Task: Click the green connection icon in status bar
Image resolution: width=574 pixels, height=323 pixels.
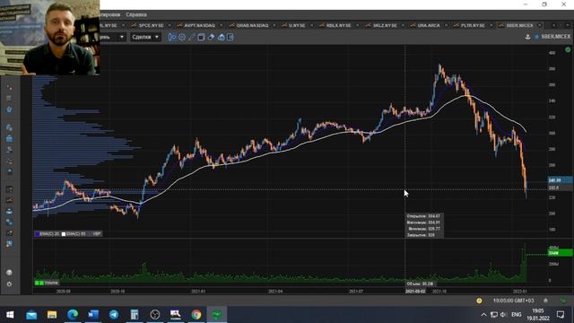Action: point(563,301)
